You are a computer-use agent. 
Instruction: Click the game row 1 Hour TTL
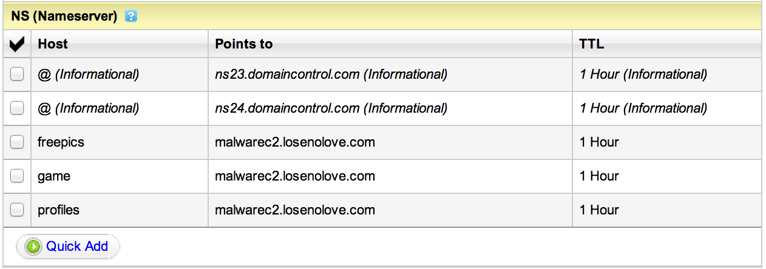tap(599, 176)
